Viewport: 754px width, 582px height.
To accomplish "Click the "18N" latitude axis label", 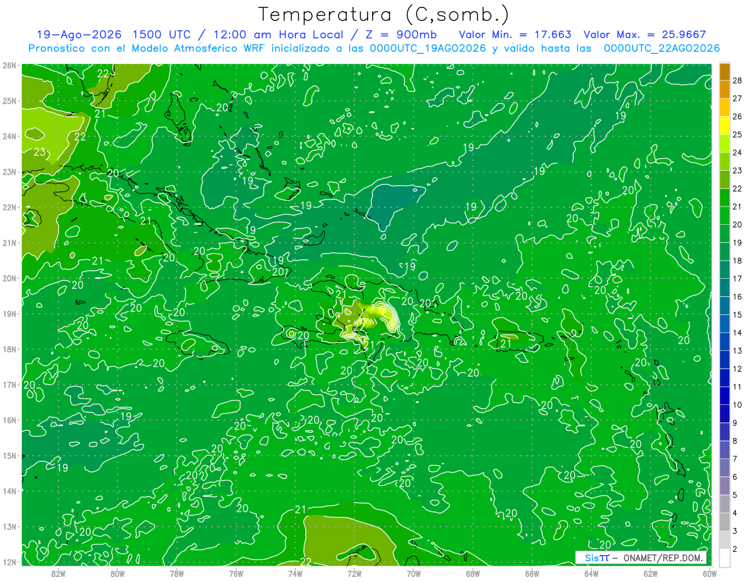I will click(x=9, y=349).
